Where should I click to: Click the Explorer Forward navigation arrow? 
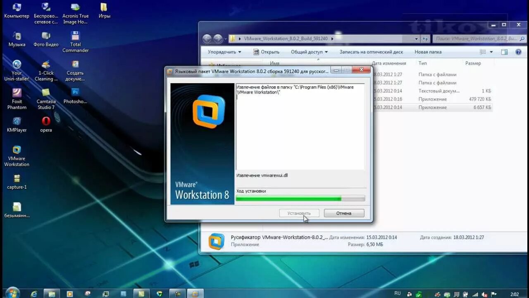[x=218, y=38]
